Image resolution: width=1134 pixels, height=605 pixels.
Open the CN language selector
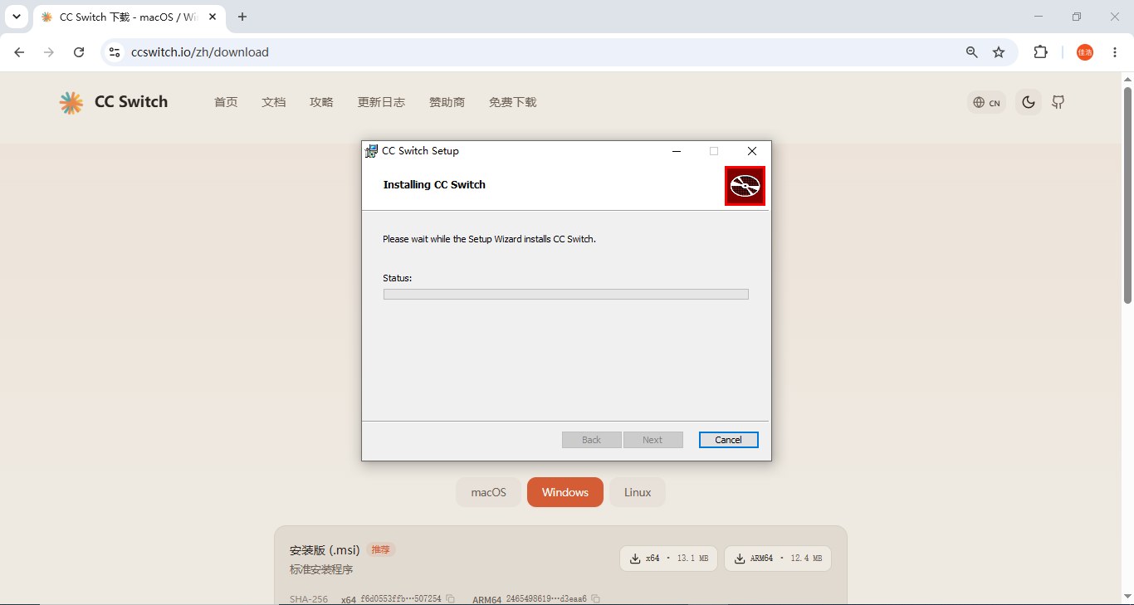pos(987,102)
